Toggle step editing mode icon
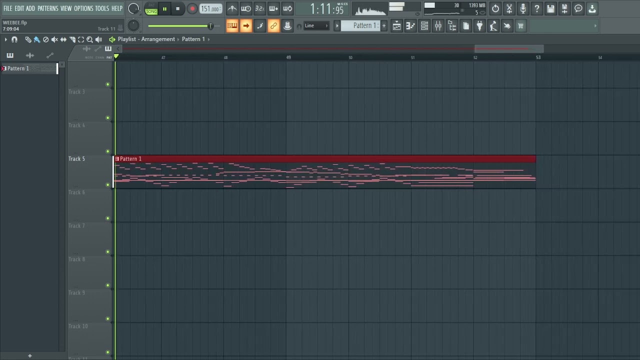 point(259,26)
